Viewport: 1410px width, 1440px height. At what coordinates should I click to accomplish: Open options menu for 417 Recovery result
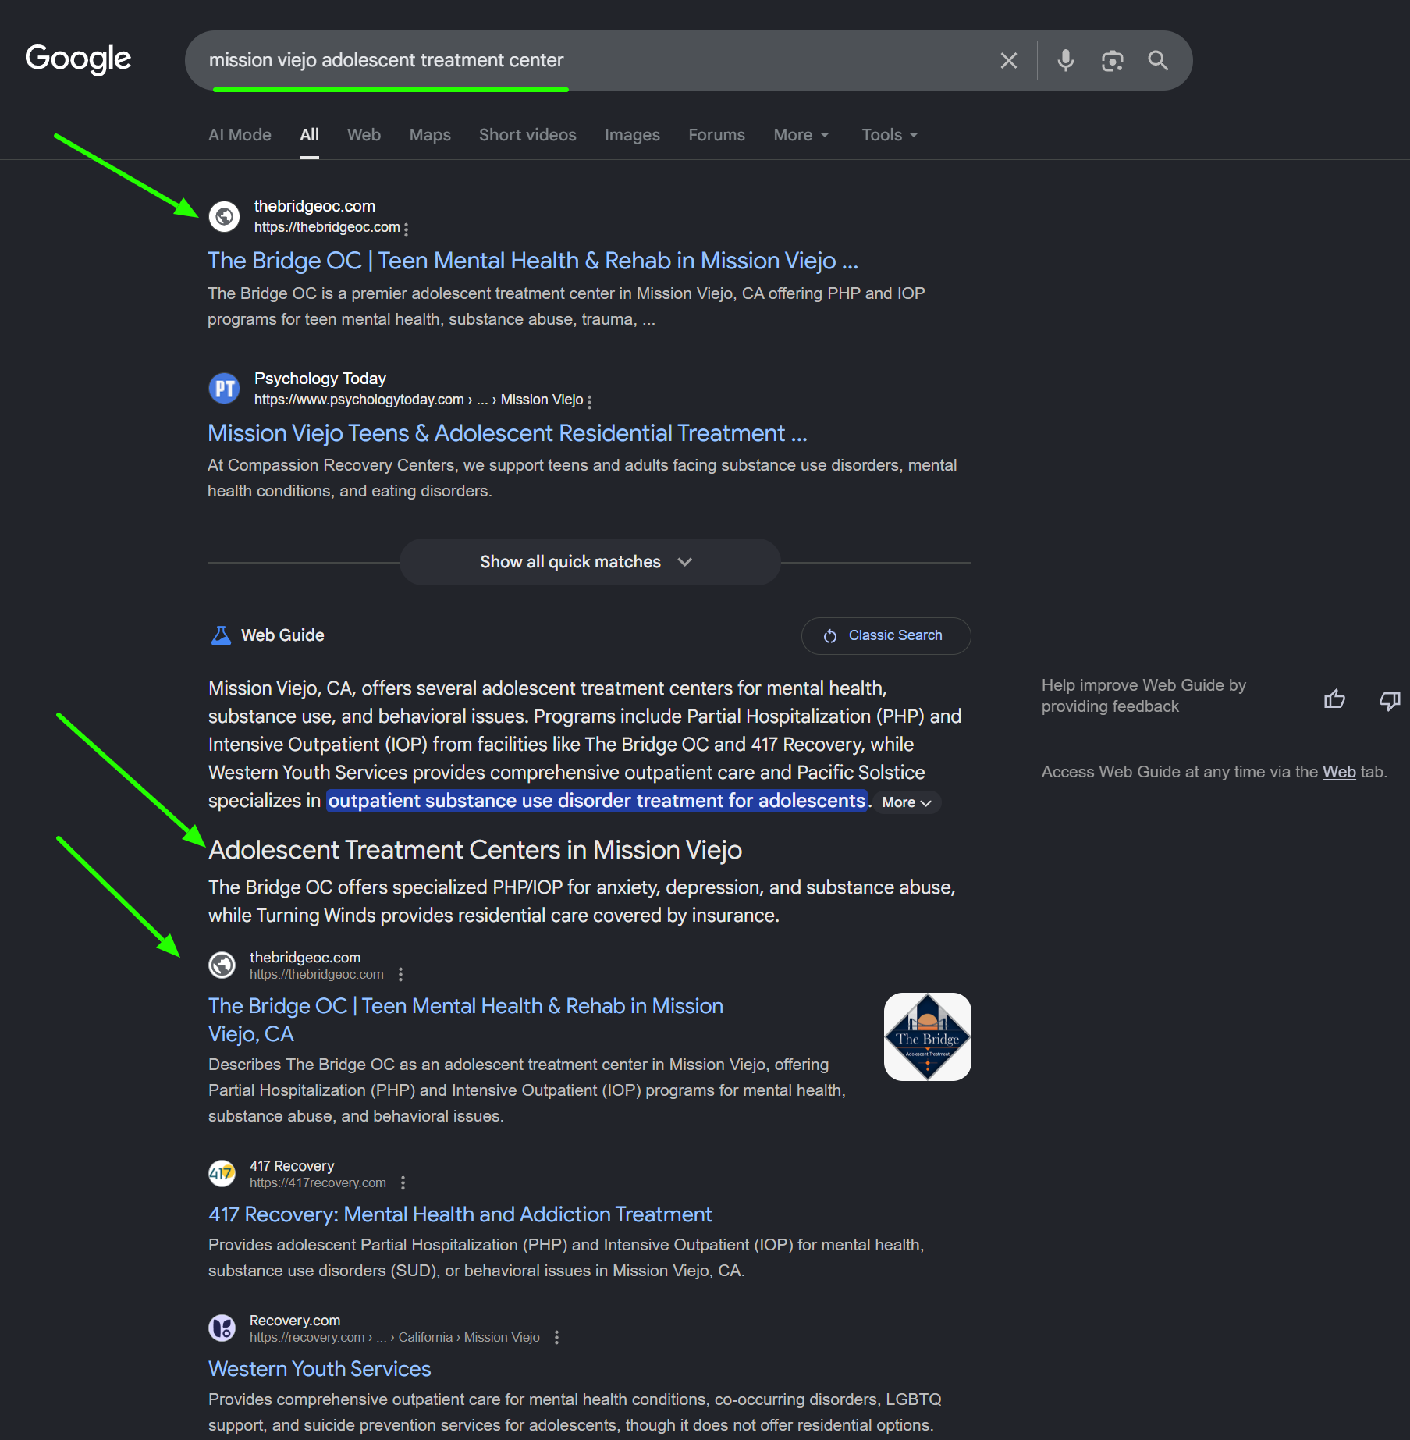[403, 1182]
